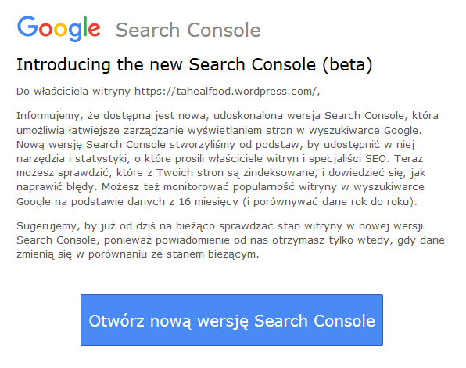Viewport: 466px width, 368px height.
Task: Click the word Sugerujemy starting the second paragraph
Action: coord(48,226)
